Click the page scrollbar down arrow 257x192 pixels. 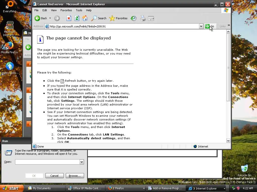(x=228, y=140)
